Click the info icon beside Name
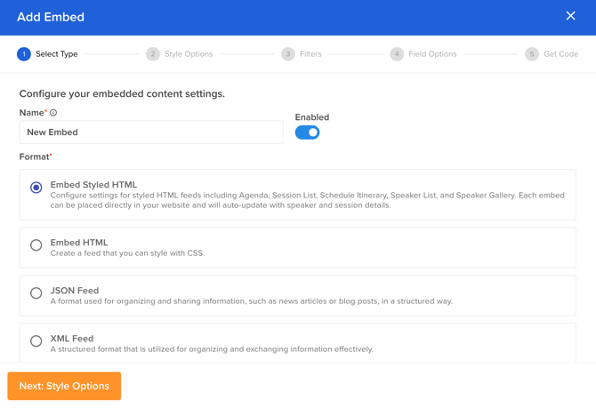Image resolution: width=596 pixels, height=409 pixels. (53, 113)
